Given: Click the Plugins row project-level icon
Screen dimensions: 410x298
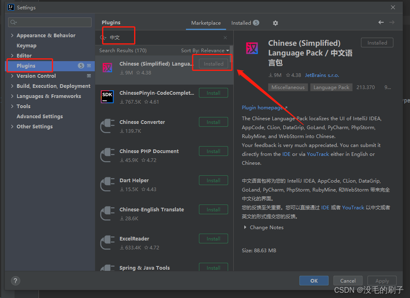Looking at the screenshot, I should (89, 66).
